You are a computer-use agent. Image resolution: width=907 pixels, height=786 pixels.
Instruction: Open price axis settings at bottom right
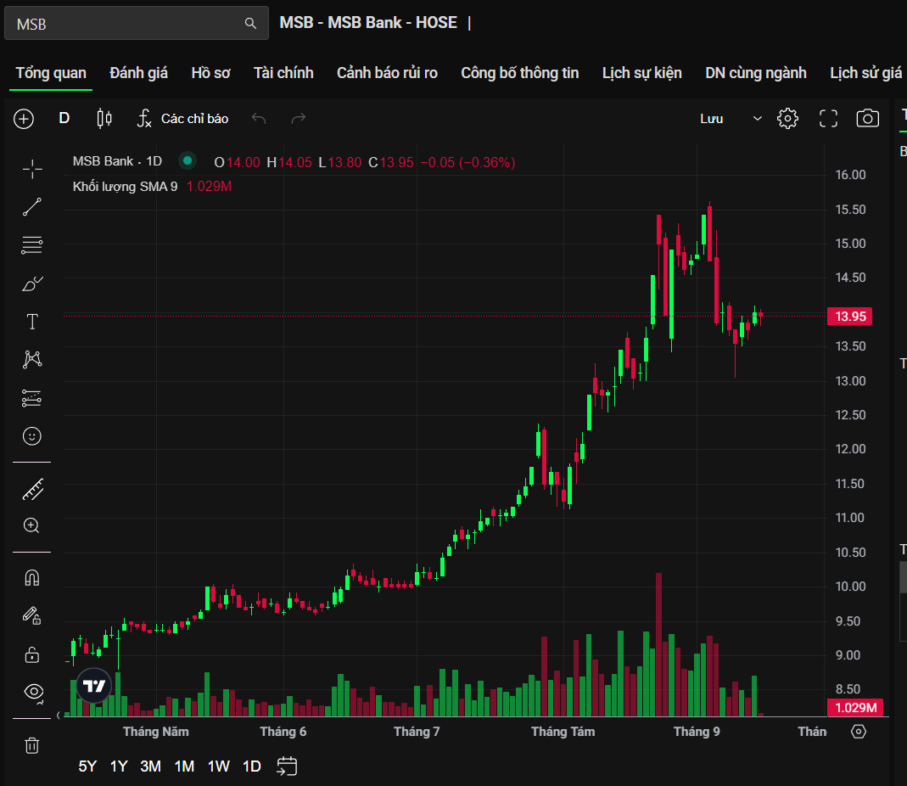[859, 732]
